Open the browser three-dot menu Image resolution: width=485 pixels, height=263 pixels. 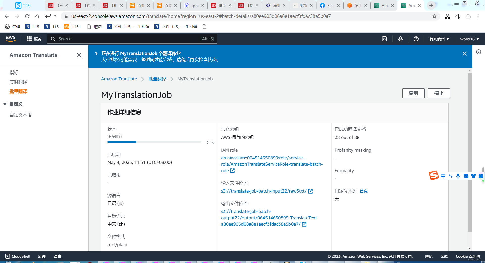point(478,16)
